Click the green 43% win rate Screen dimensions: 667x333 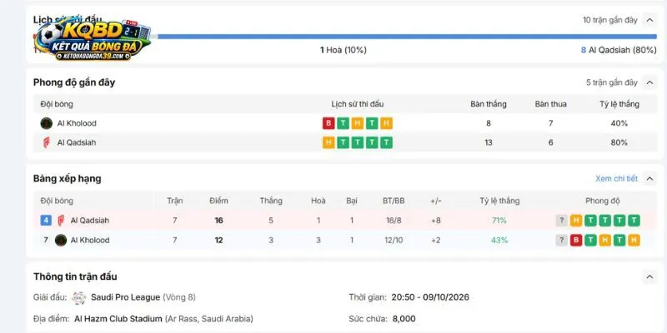pyautogui.click(x=499, y=240)
